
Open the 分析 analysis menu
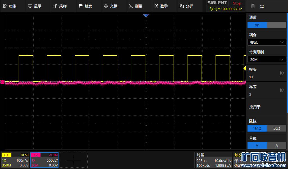[x=186, y=6]
